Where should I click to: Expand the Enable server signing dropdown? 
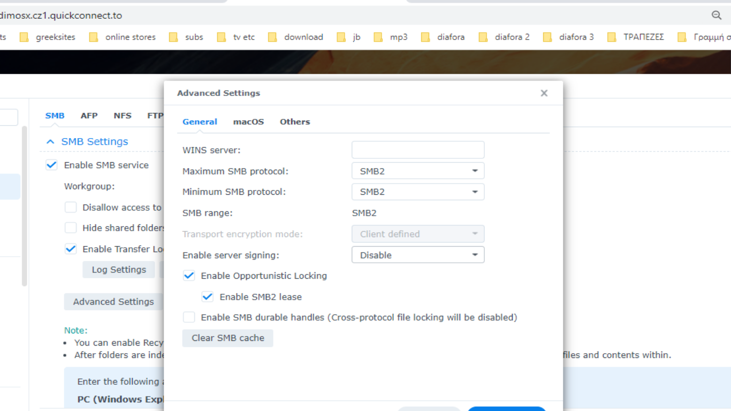[x=417, y=255]
